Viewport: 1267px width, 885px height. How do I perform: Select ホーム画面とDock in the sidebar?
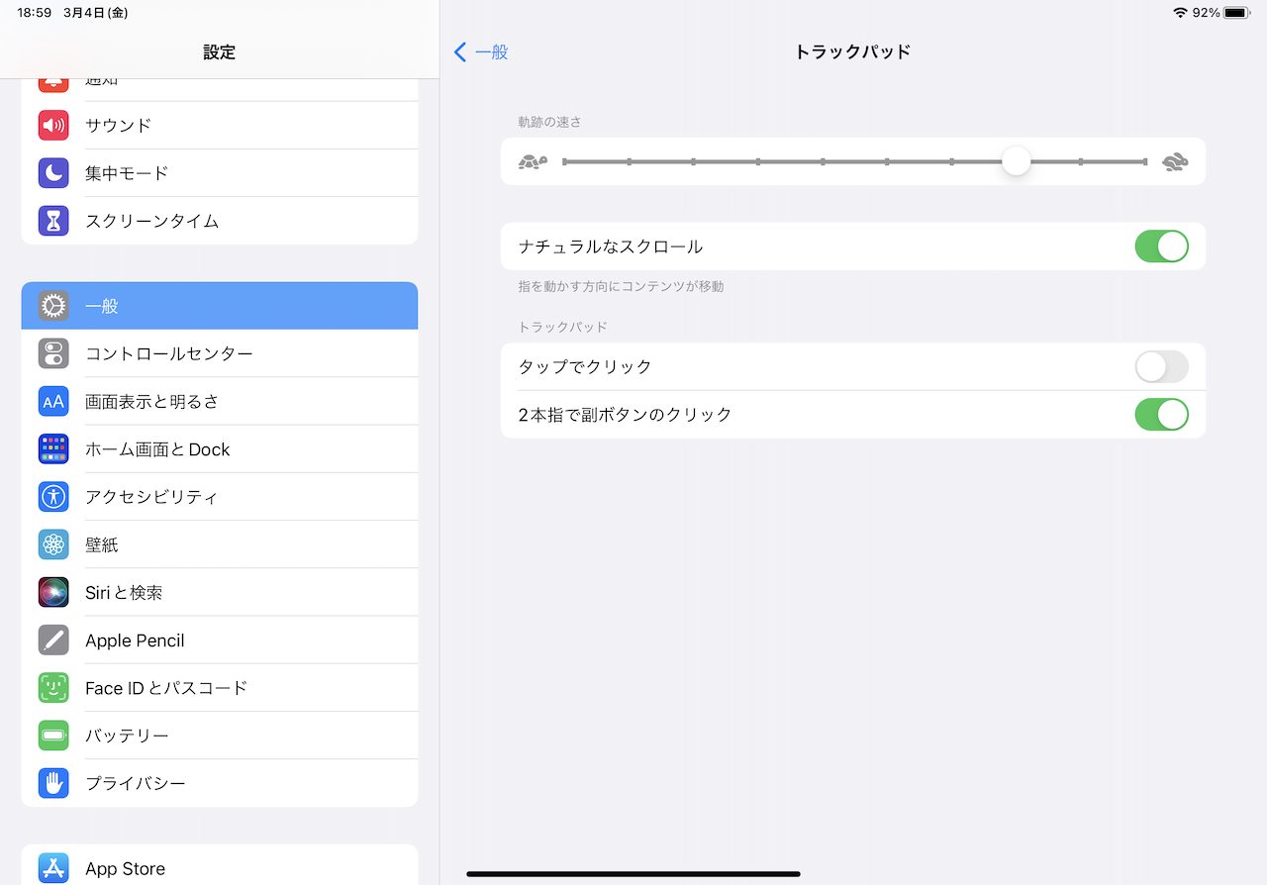pyautogui.click(x=220, y=449)
